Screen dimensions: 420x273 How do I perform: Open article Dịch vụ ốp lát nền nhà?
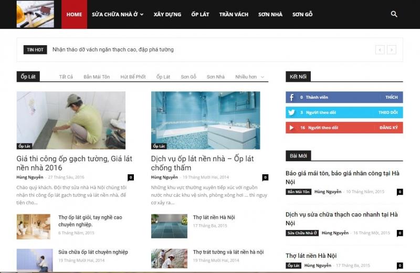(202, 163)
